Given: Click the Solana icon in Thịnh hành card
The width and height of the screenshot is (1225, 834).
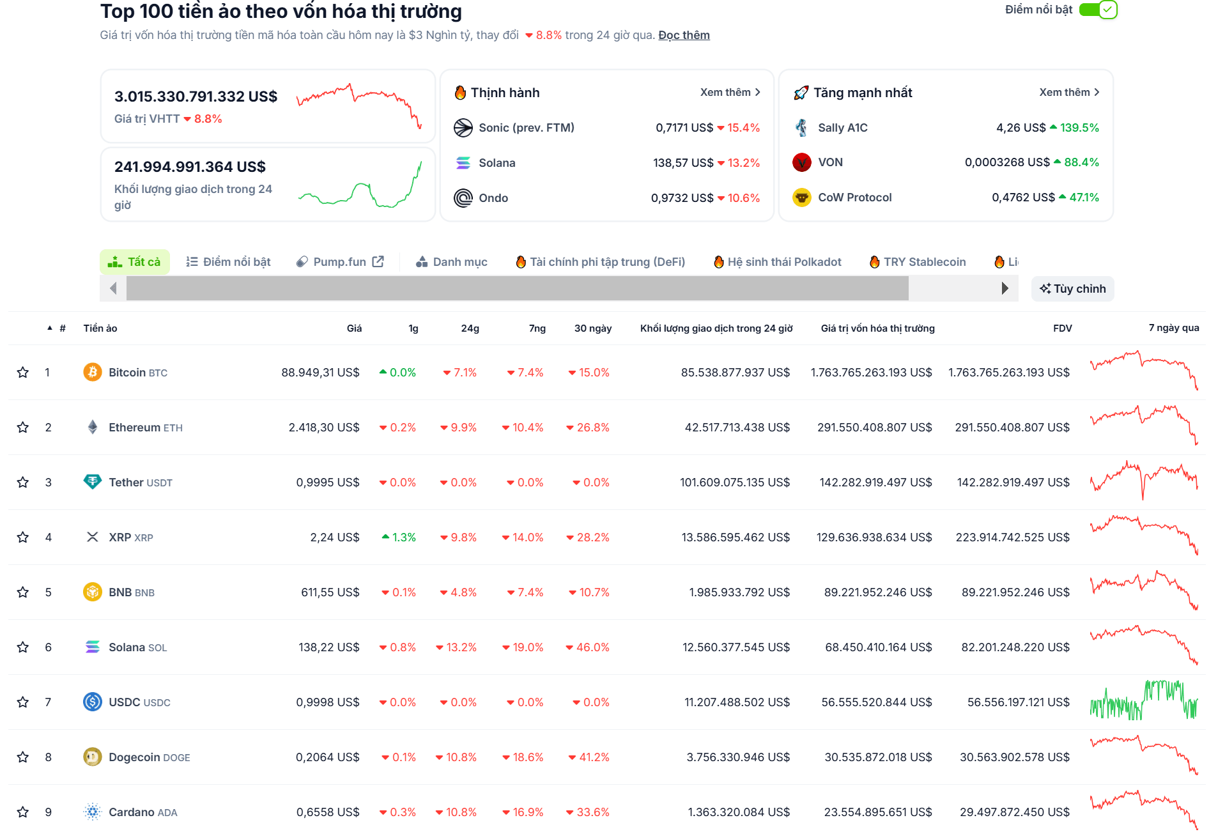Looking at the screenshot, I should (x=463, y=163).
